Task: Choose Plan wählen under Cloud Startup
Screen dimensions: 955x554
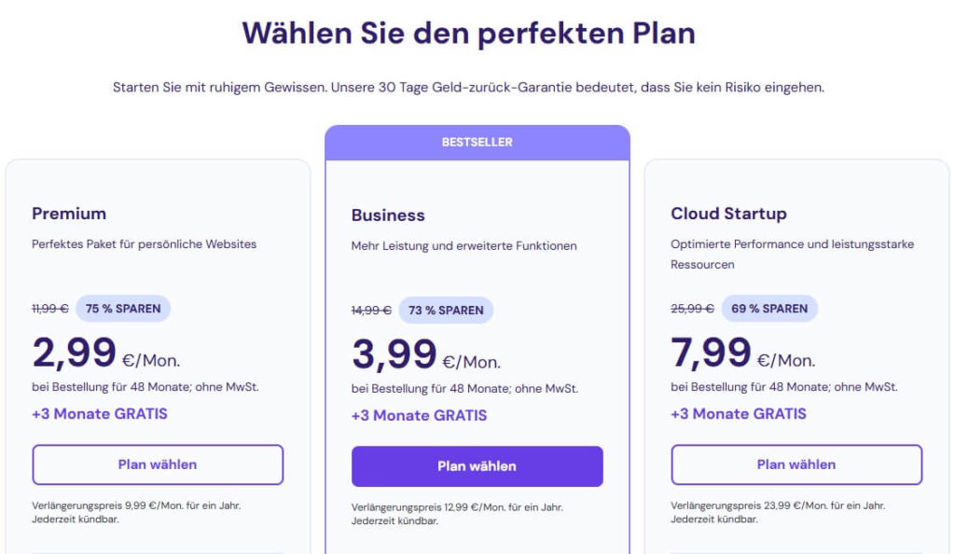Action: (x=796, y=464)
